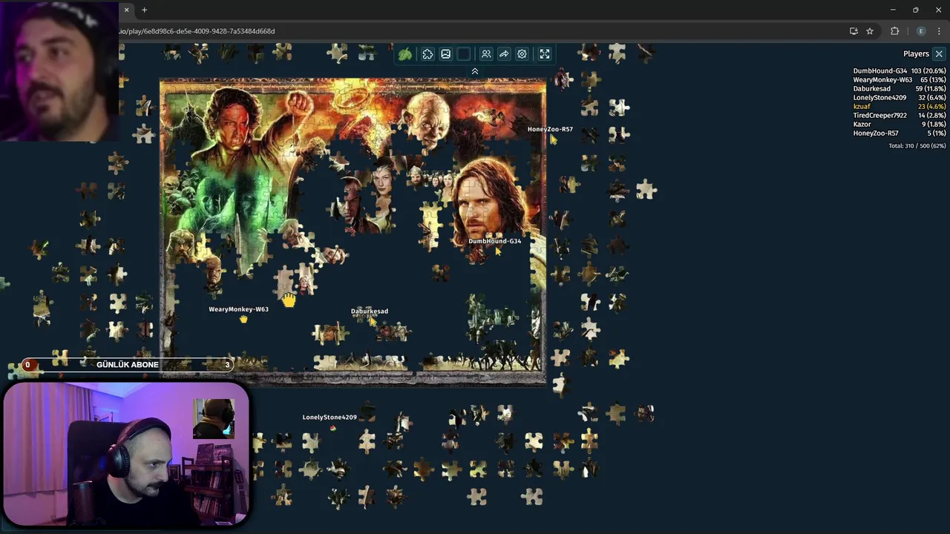
Task: Select LonelyStone4209 in the players list
Action: [x=900, y=98]
